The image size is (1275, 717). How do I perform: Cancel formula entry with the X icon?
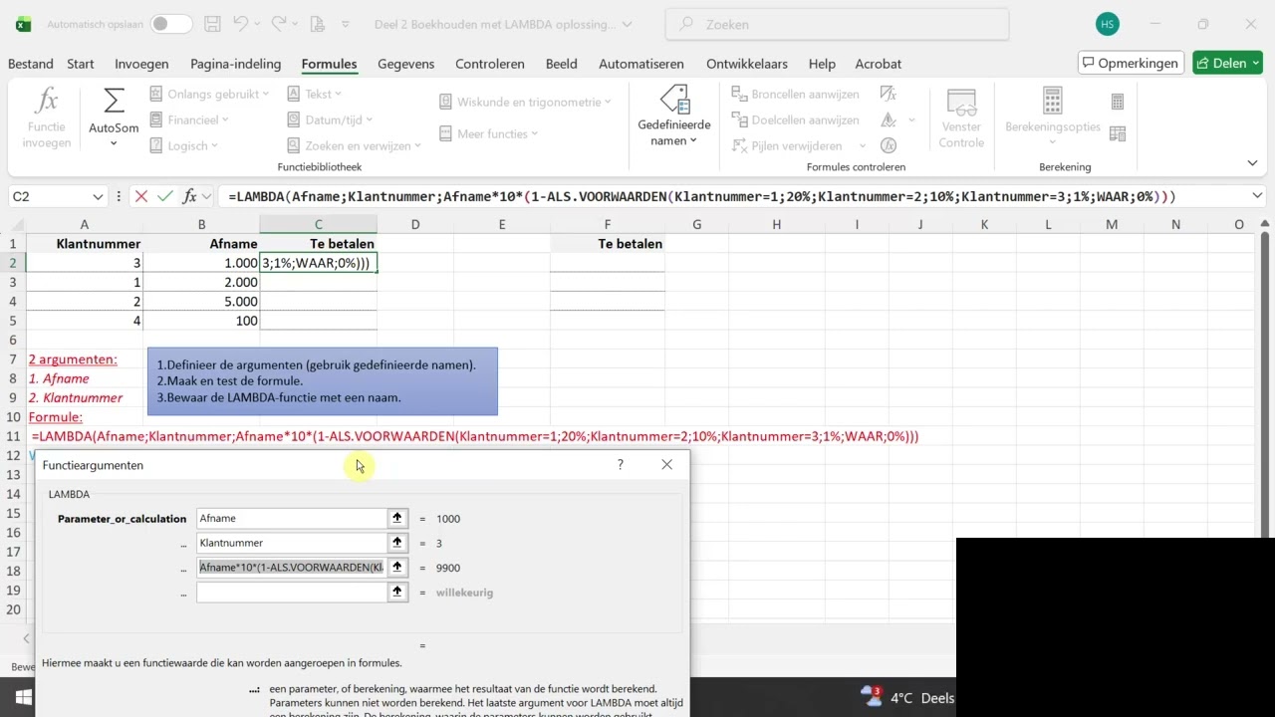pyautogui.click(x=141, y=197)
